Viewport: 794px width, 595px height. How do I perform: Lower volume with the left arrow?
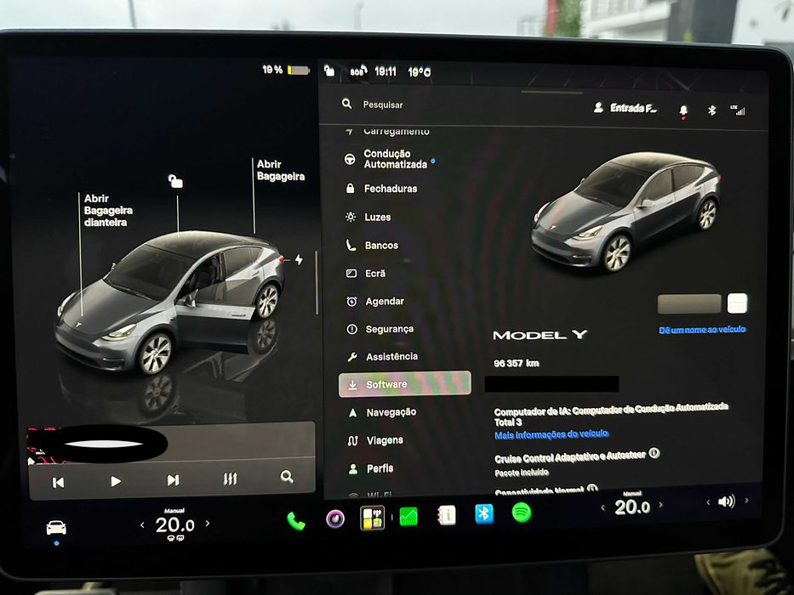(x=708, y=502)
